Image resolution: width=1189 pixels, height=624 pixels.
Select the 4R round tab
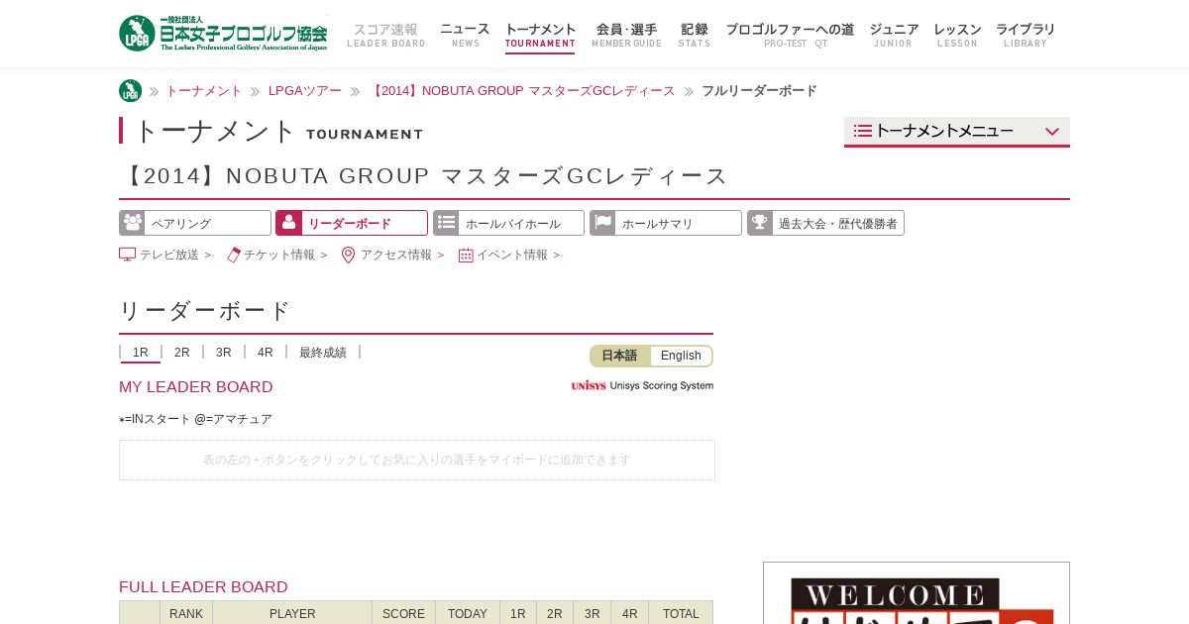click(x=266, y=353)
